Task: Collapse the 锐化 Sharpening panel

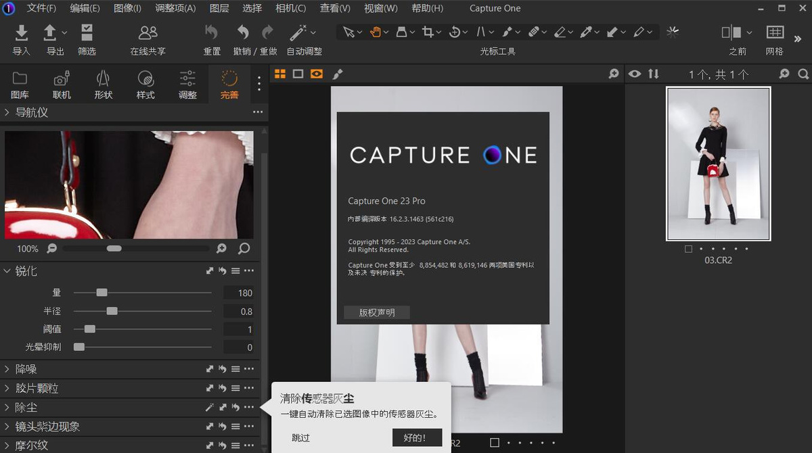Action: point(7,271)
